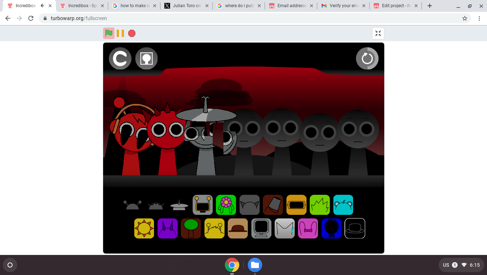Pick the gray computer monitor icon
487x275 pixels.
point(261,228)
